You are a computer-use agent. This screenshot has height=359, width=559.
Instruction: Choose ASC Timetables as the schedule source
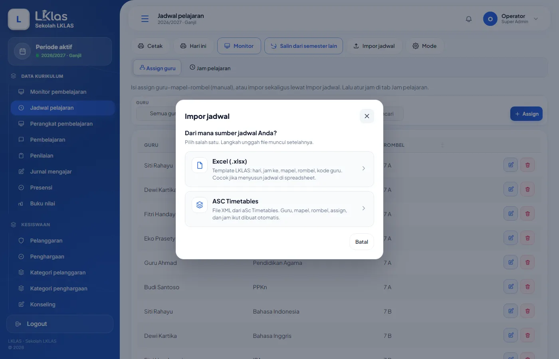tap(279, 209)
